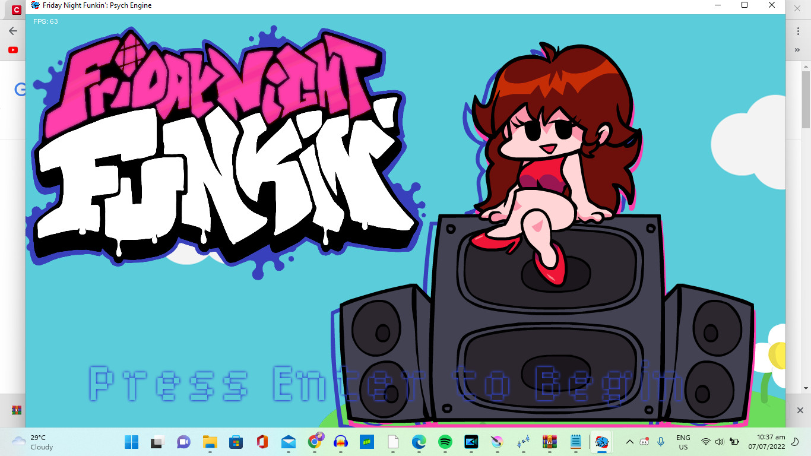Open blank document icon on taskbar
Image resolution: width=811 pixels, height=456 pixels.
[x=393, y=442]
